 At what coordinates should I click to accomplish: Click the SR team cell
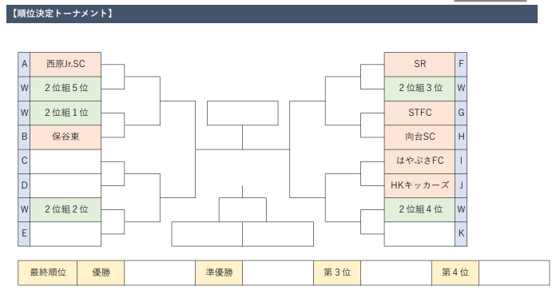coord(419,64)
